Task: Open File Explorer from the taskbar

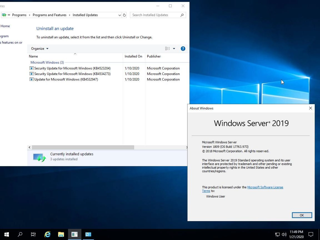Action: pyautogui.click(x=61, y=234)
